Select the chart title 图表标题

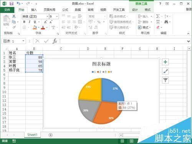[101, 64]
